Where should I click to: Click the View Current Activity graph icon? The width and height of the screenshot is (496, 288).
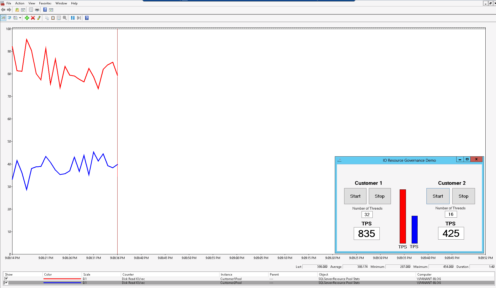3,18
